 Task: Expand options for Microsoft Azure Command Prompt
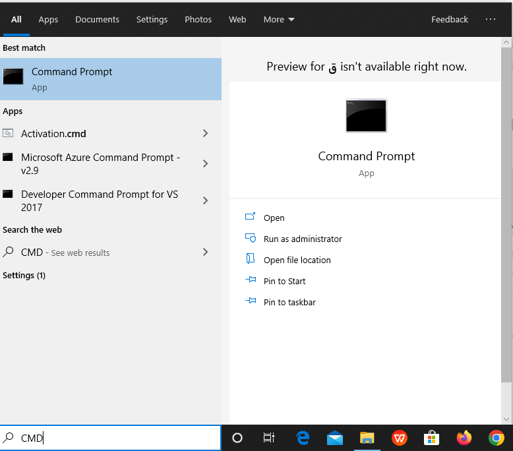pos(205,164)
